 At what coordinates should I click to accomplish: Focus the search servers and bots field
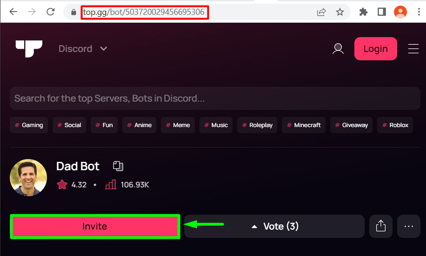(x=215, y=98)
